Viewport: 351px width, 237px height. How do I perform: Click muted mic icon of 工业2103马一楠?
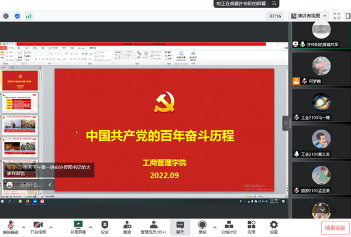click(x=297, y=117)
